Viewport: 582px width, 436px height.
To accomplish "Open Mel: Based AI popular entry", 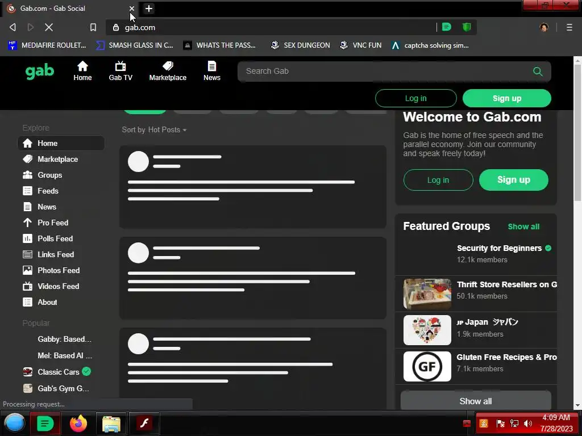I will [x=61, y=355].
